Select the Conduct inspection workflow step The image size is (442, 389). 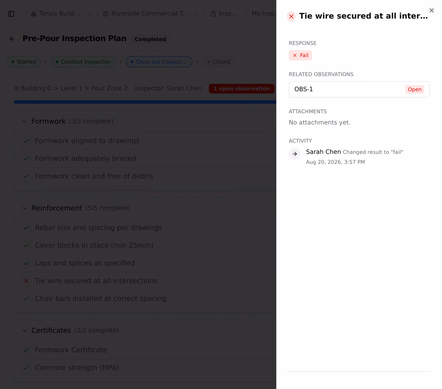tap(83, 62)
